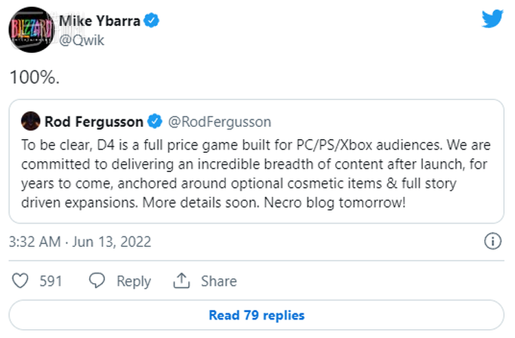Open Rod Fergusson's name in quoted tweet
Screen dimensions: 515x338
pyautogui.click(x=94, y=122)
